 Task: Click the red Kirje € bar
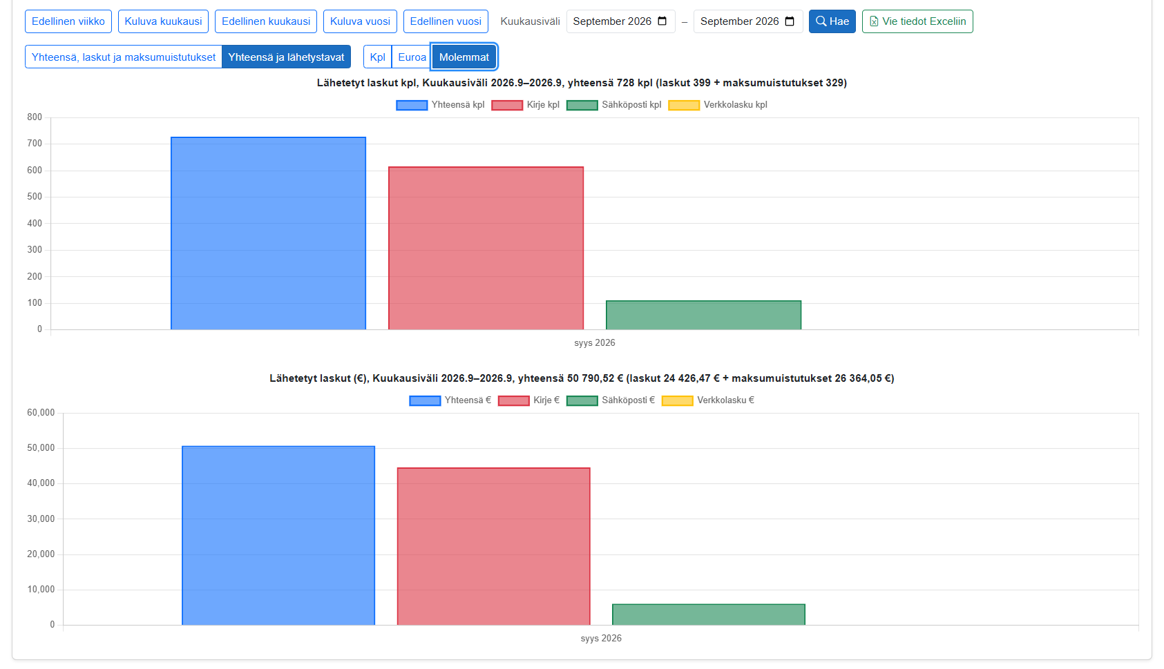coord(494,547)
